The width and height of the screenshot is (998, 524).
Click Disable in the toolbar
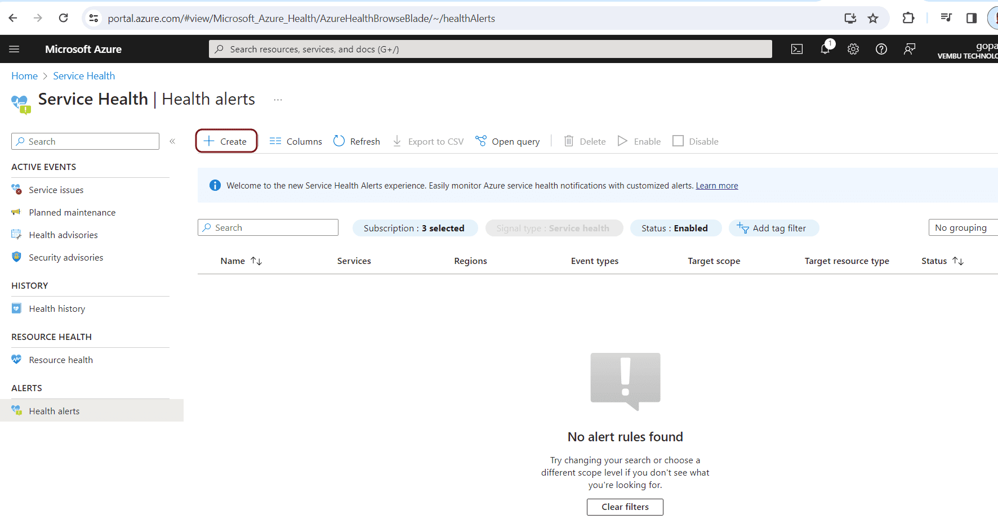pos(696,141)
